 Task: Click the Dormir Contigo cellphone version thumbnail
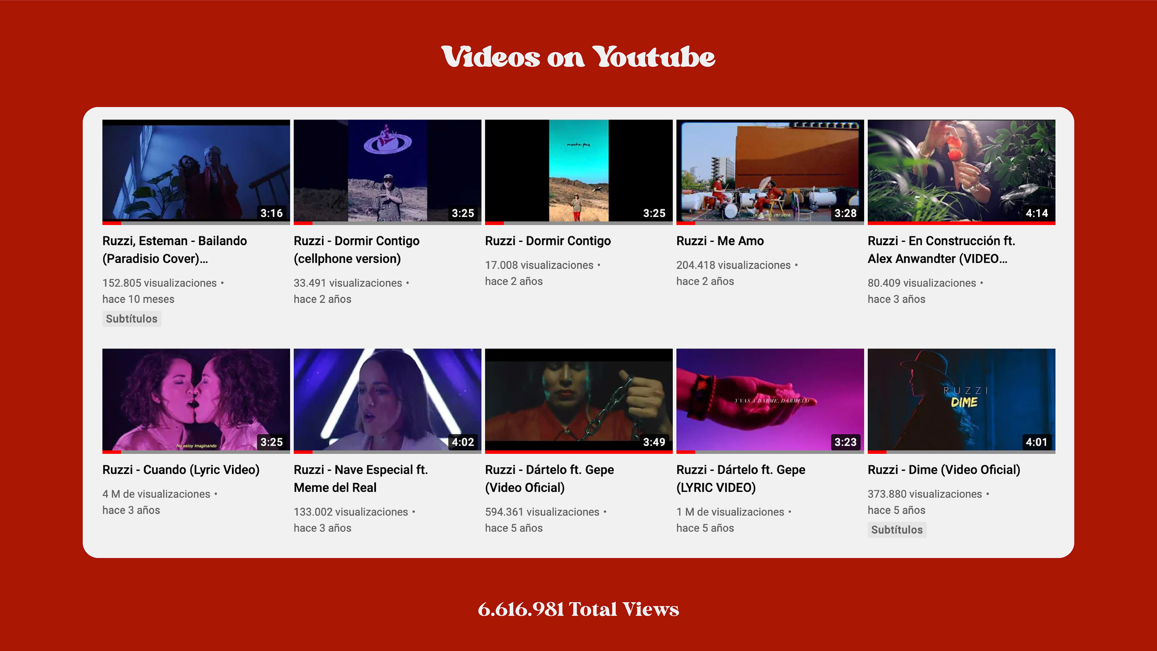(387, 171)
